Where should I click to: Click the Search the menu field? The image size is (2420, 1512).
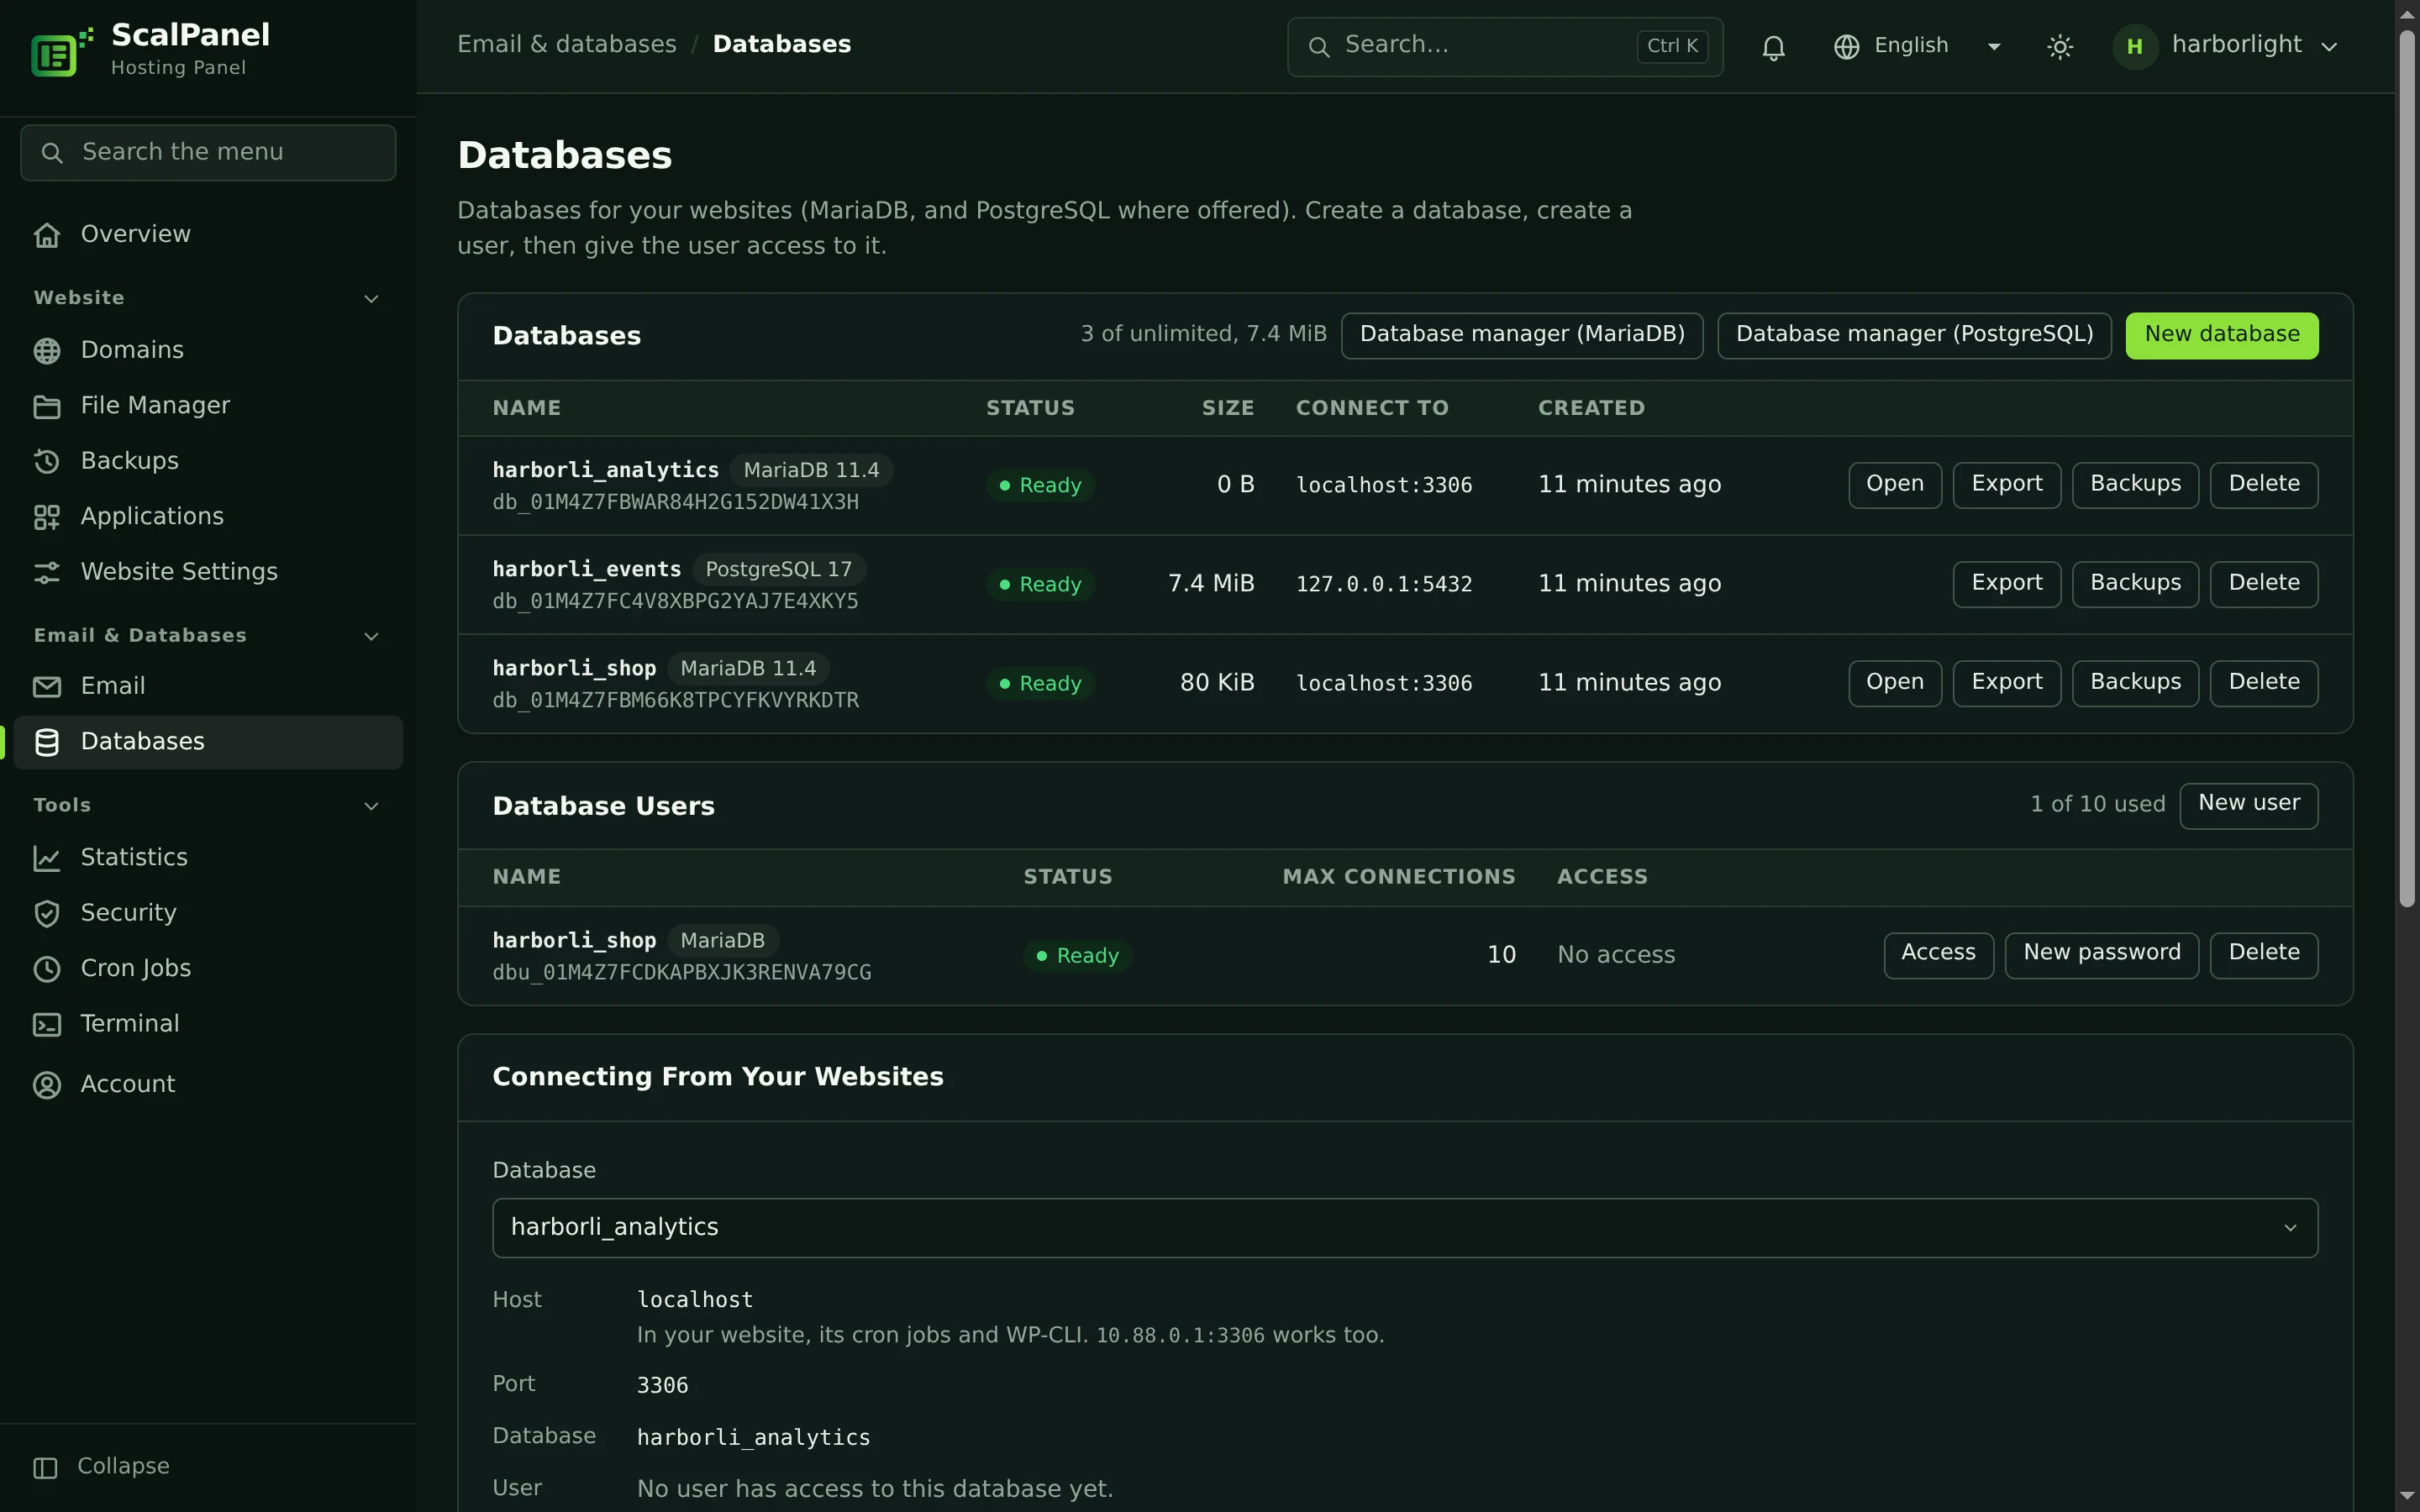tap(208, 152)
